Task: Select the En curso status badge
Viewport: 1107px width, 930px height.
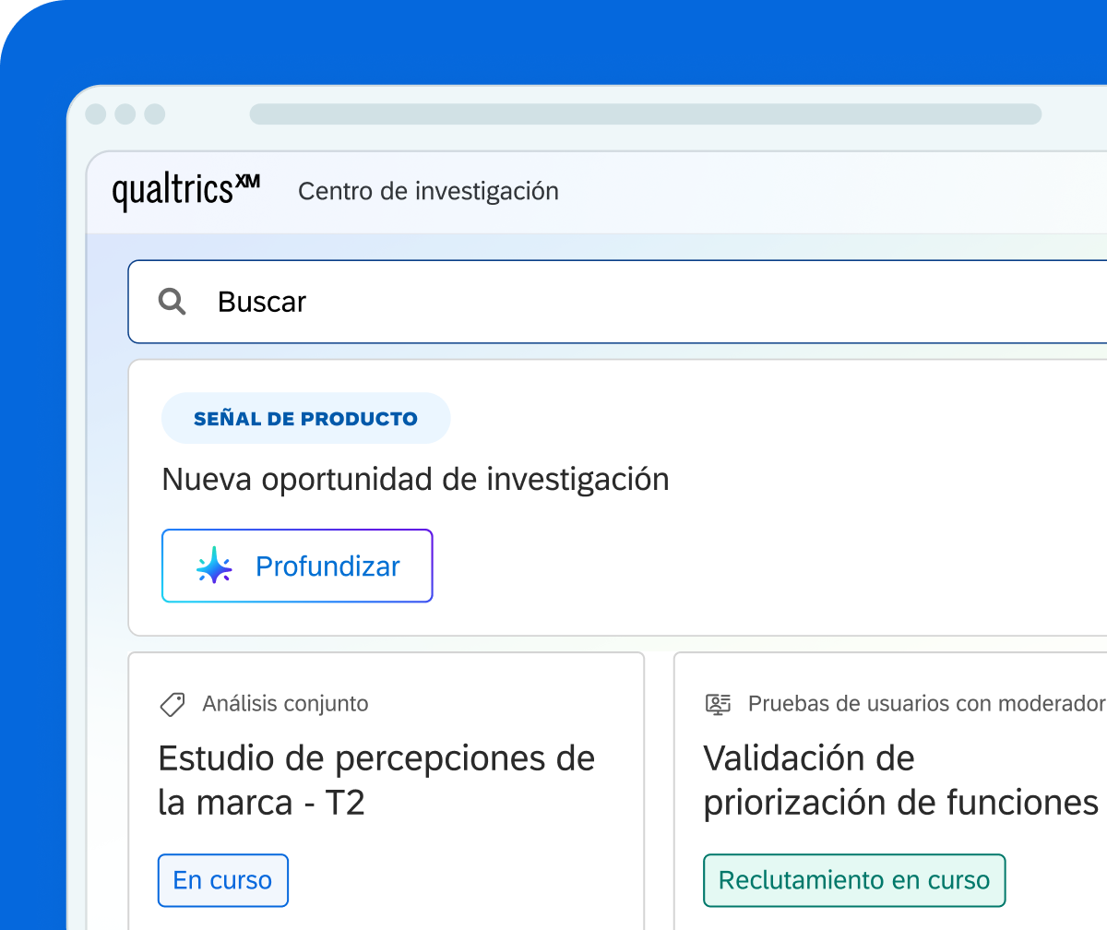Action: coord(223,880)
